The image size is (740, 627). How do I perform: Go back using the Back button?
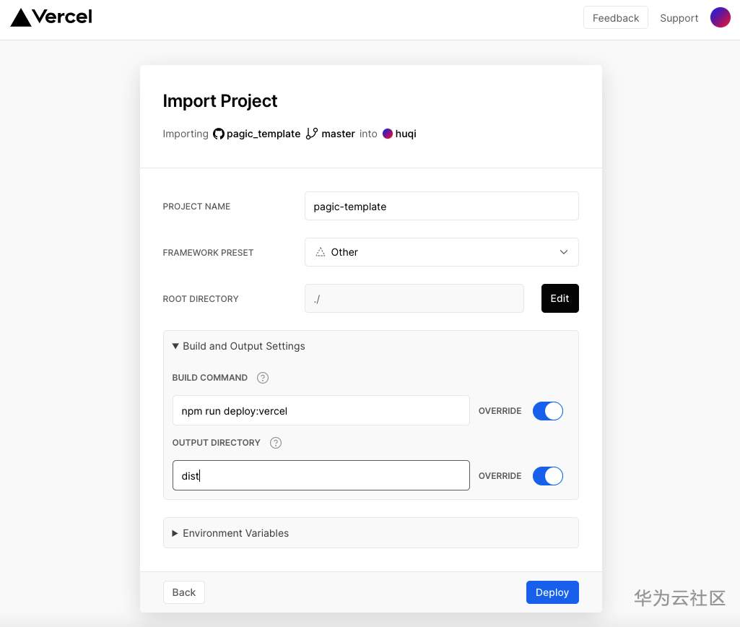(183, 592)
